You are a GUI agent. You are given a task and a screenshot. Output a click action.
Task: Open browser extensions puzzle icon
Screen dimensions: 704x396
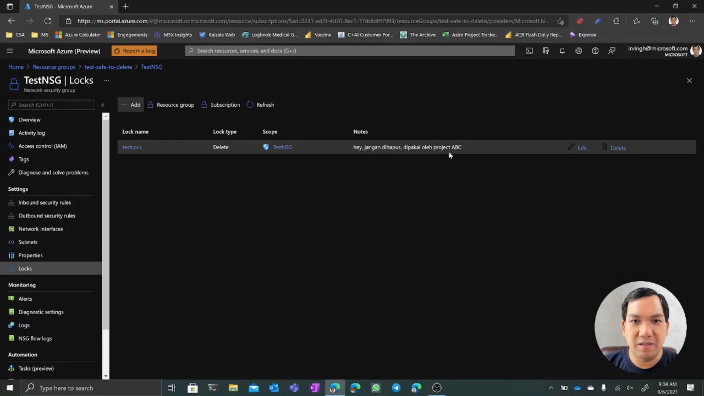click(x=616, y=21)
